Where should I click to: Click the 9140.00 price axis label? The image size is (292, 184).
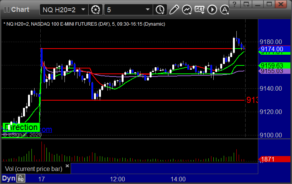point(271,89)
